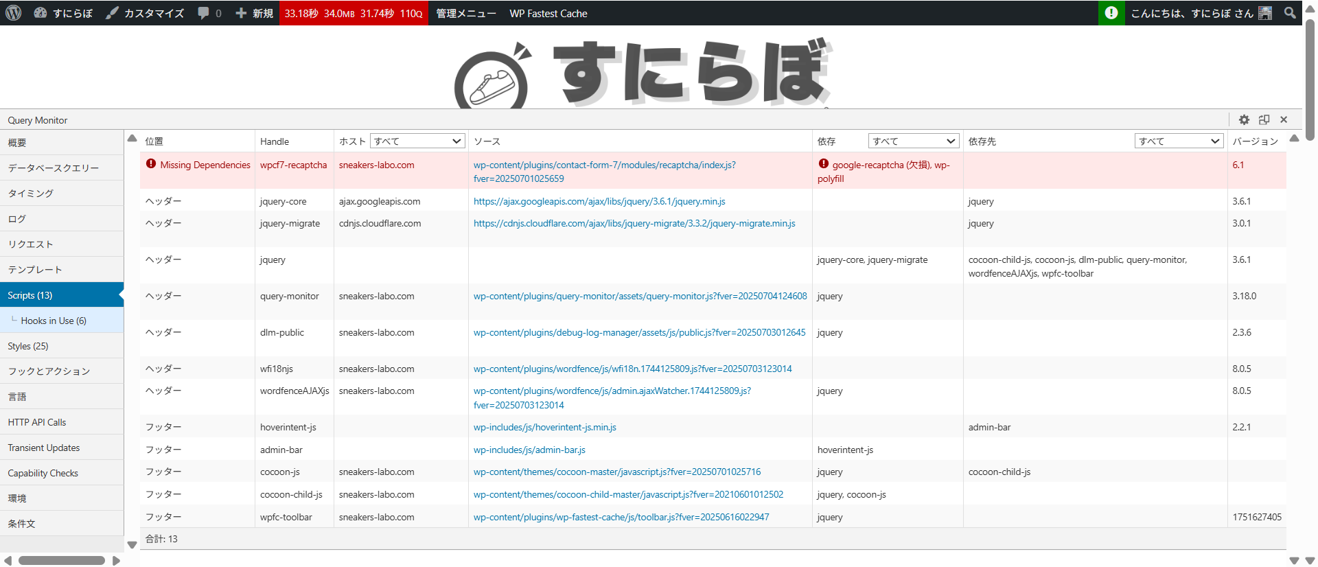Click the horizontal scrollbar left arrow

click(x=8, y=561)
